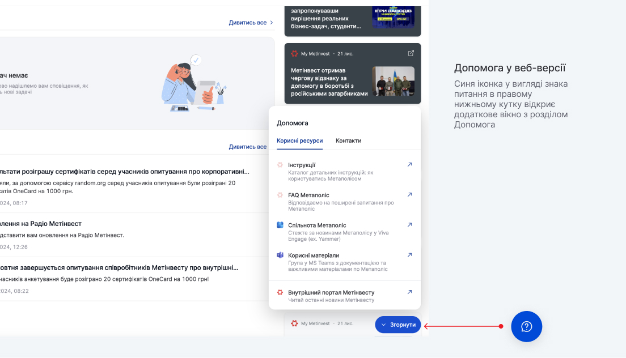Open arrow link next to Внутрішній портал Метінвесту
626x358 pixels.
tap(409, 292)
